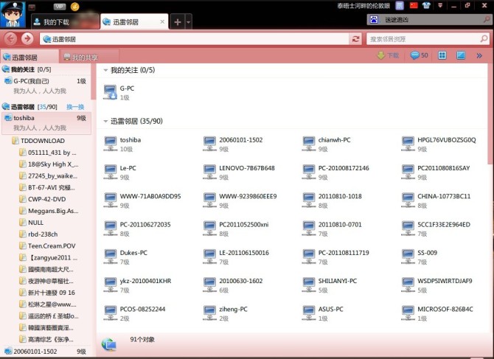Show more toolbar options double chevron
The image size is (494, 359).
click(x=479, y=56)
